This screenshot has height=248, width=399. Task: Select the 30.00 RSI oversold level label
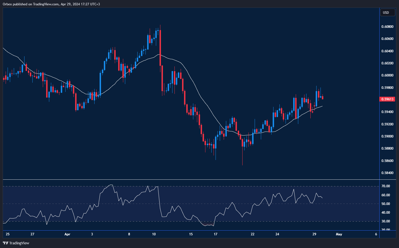click(385, 221)
